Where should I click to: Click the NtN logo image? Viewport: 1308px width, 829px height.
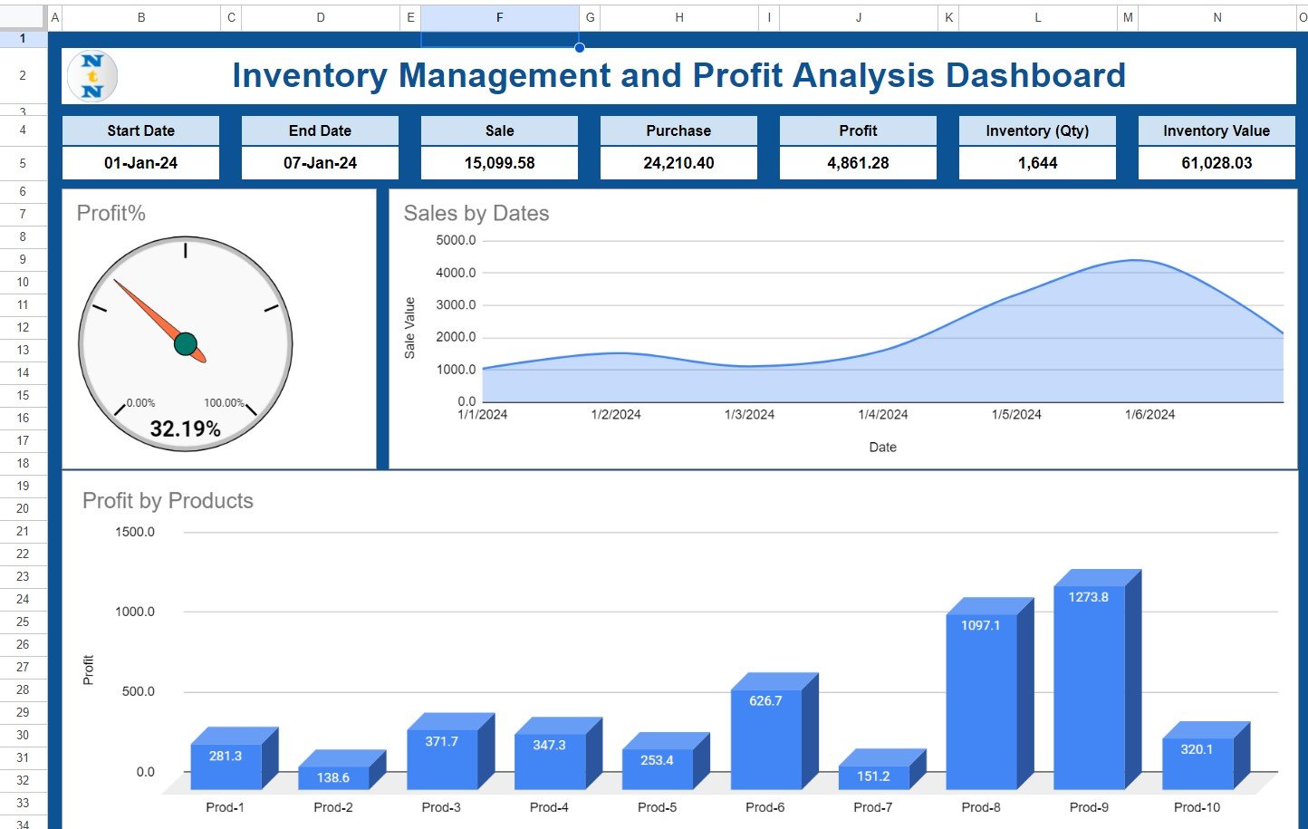coord(92,76)
